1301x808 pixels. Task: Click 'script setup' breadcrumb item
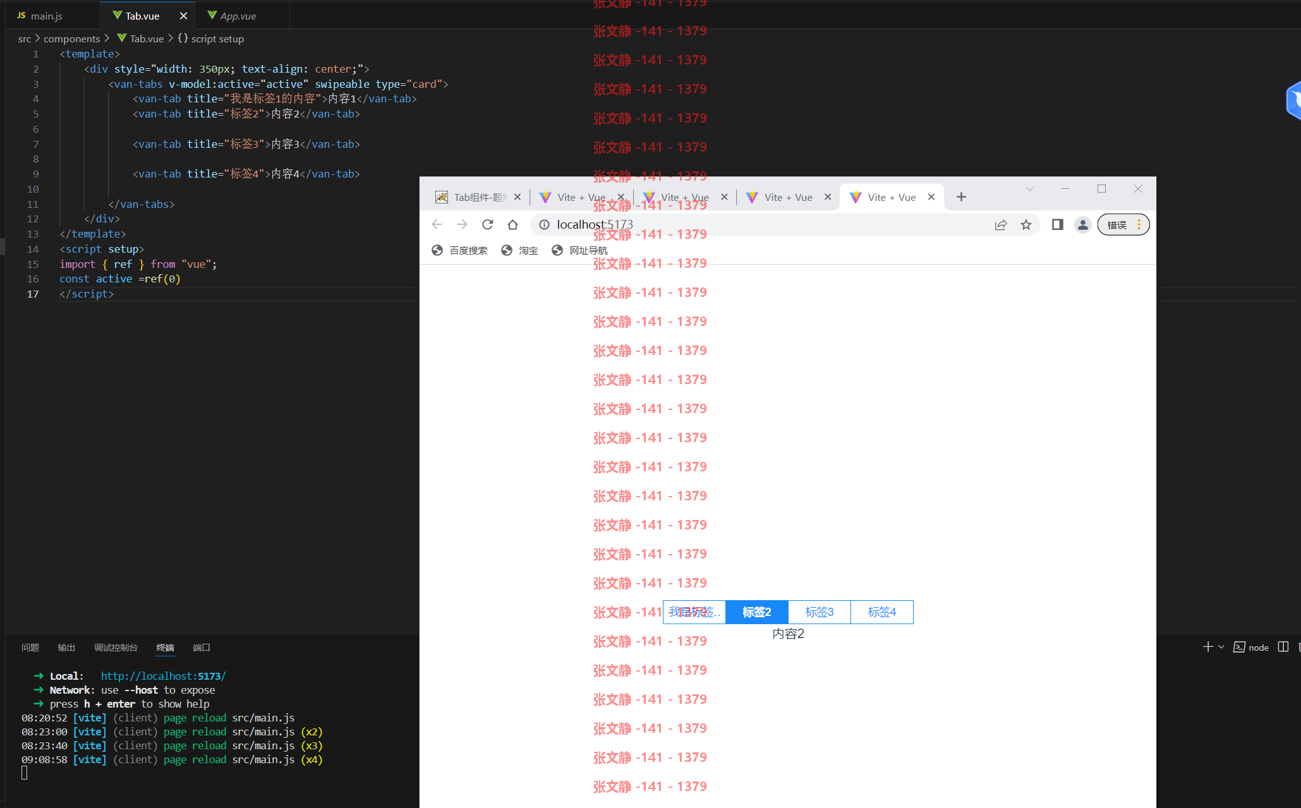pos(217,39)
